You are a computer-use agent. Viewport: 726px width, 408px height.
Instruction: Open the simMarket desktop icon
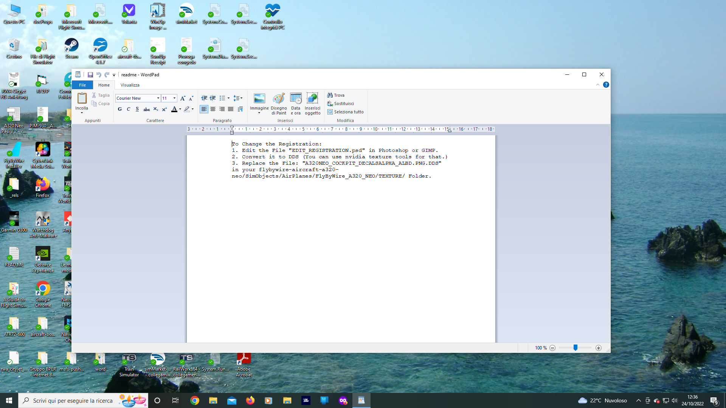click(x=186, y=14)
